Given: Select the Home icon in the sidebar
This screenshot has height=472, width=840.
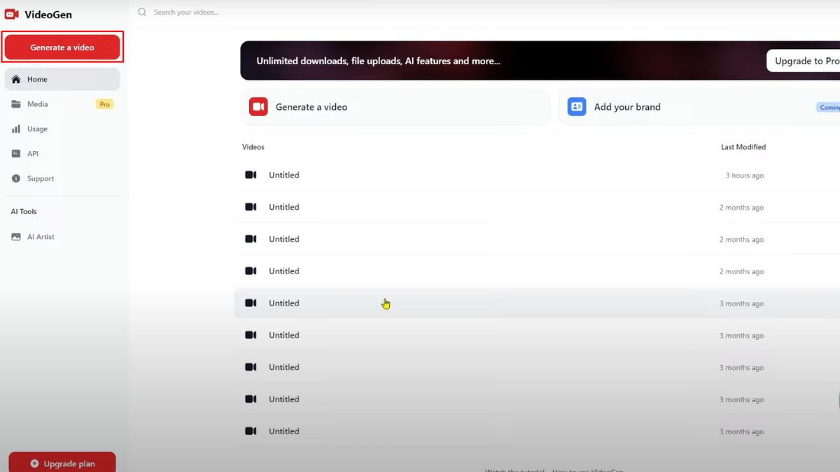Looking at the screenshot, I should pos(17,79).
